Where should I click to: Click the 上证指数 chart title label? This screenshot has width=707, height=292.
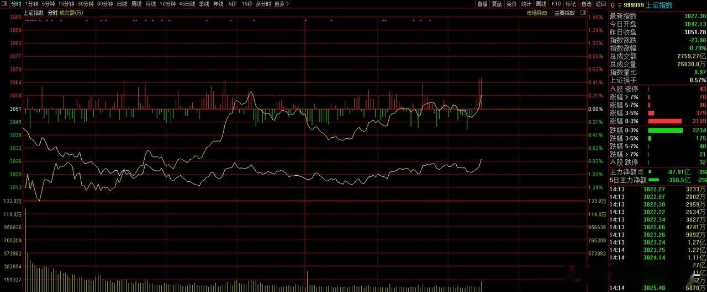click(x=34, y=12)
